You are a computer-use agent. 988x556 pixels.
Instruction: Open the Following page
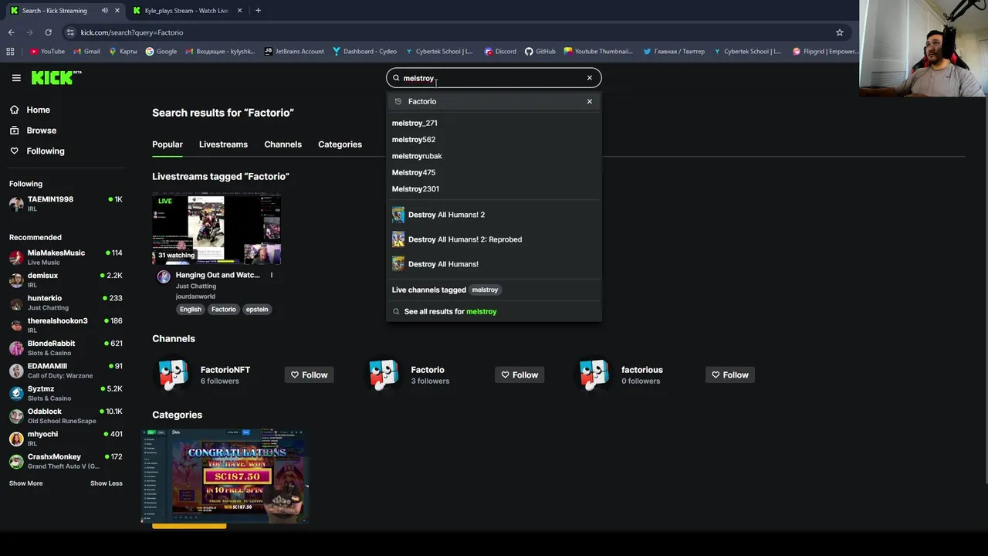(x=36, y=151)
